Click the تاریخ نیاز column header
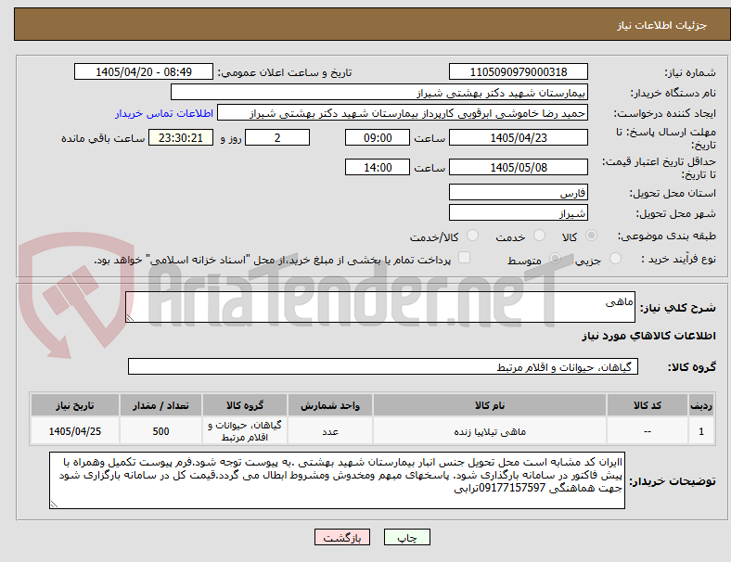731x562 pixels. (75, 405)
